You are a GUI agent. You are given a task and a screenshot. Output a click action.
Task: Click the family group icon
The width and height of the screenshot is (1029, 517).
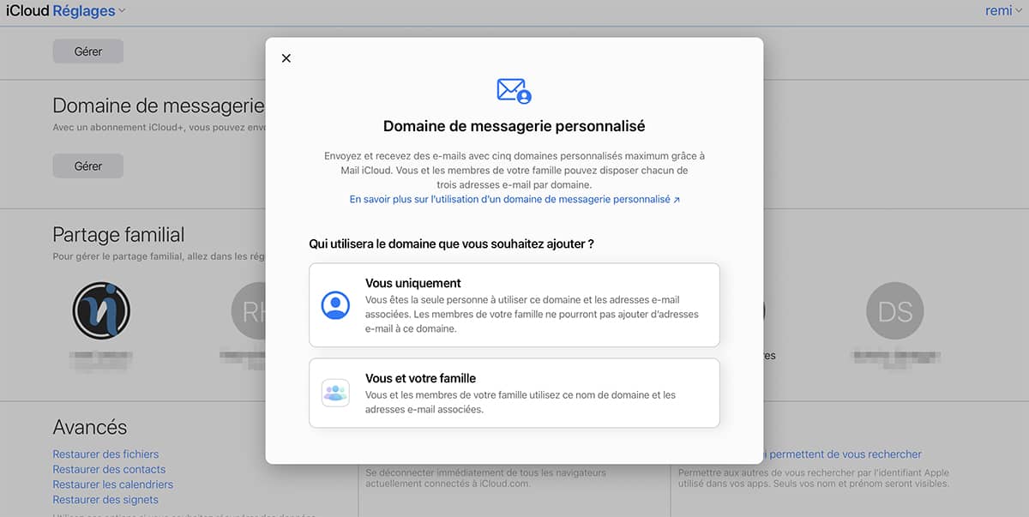pyautogui.click(x=335, y=393)
